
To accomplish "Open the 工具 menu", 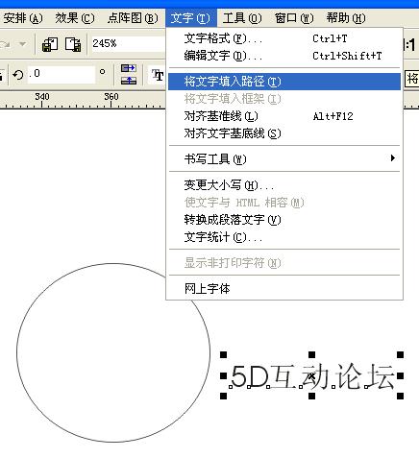I will pos(242,18).
